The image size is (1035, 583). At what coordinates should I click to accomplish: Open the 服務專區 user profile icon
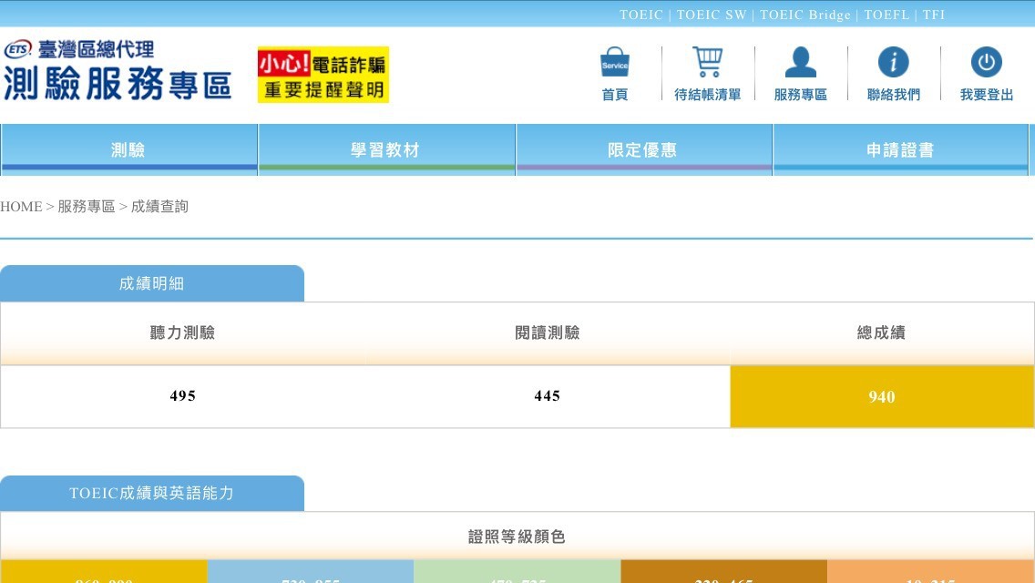pos(800,62)
